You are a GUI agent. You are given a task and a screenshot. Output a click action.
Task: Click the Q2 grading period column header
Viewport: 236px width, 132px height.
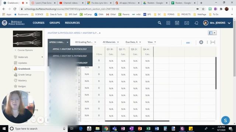[123, 52]
